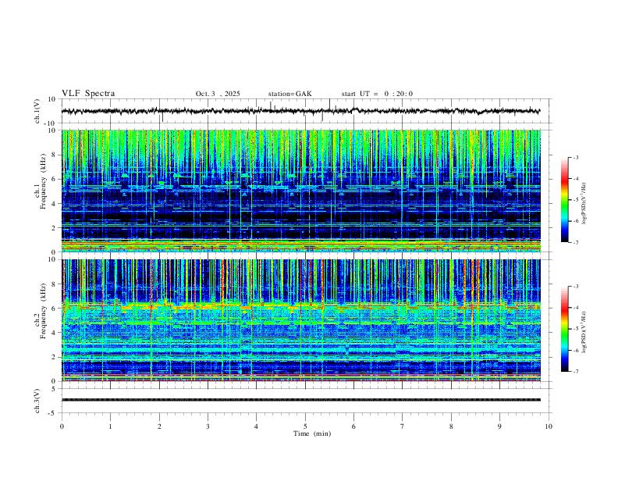
Task: Click time axis tick label "7"
Action: pyautogui.click(x=403, y=426)
